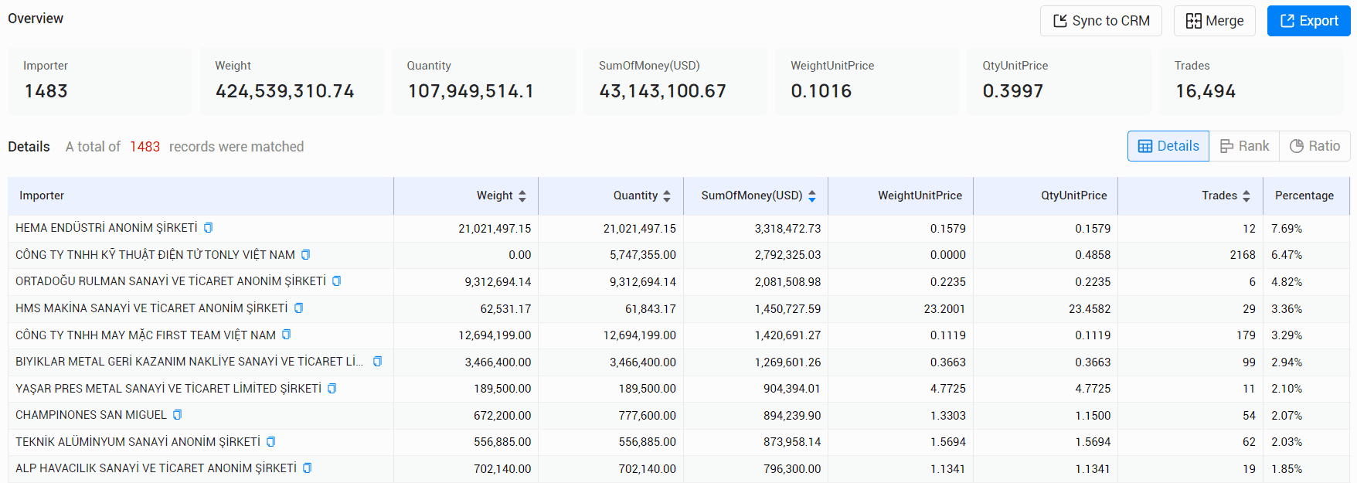Export the importer data
This screenshot has height=483, width=1357.
1308,21
